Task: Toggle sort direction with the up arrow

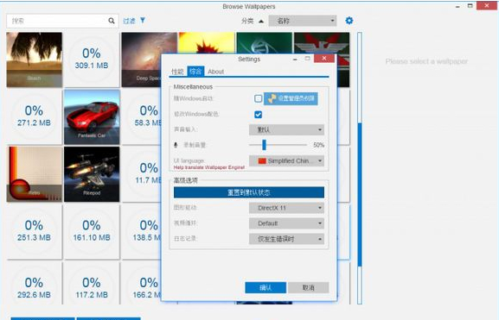Action: tap(261, 22)
